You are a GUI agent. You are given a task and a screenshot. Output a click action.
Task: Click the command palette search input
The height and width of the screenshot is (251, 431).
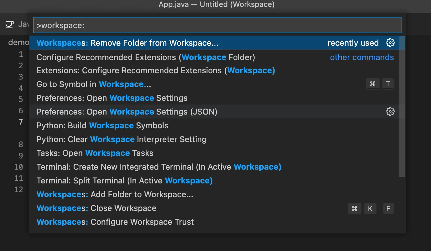(x=217, y=25)
